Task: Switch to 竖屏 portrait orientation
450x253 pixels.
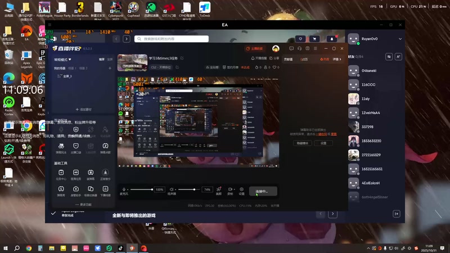Action: 110,60
